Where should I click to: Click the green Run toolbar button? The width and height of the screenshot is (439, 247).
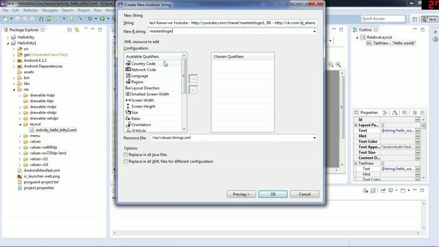click(102, 19)
